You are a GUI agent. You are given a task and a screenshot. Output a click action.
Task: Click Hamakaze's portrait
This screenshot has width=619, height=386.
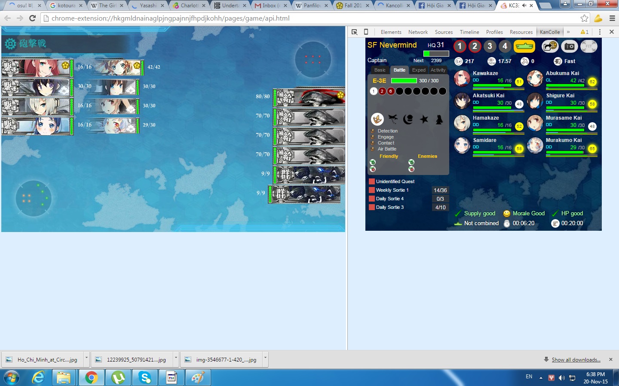pos(462,123)
